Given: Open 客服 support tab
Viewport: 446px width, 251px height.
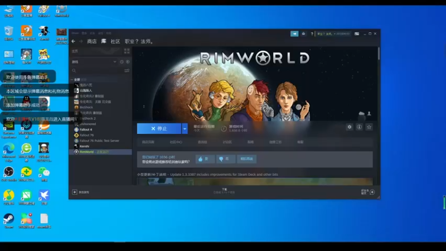Looking at the screenshot, I should tap(300, 142).
